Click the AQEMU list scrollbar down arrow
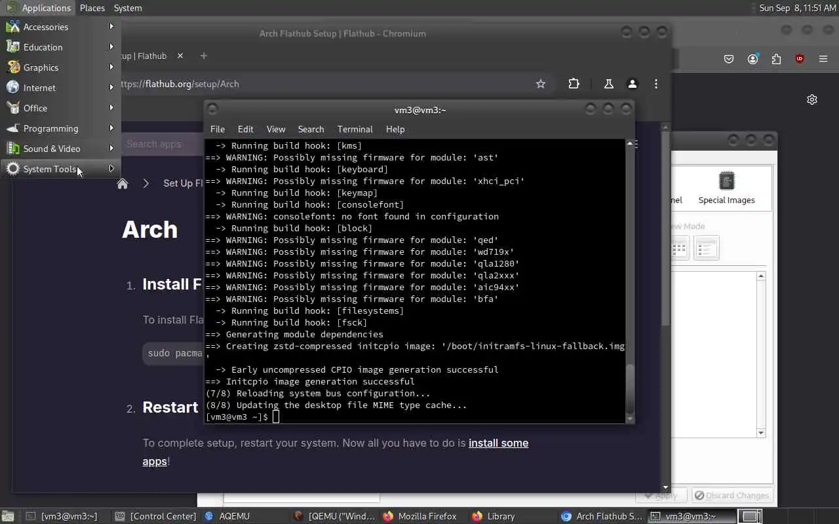This screenshot has width=839, height=524. point(761,433)
